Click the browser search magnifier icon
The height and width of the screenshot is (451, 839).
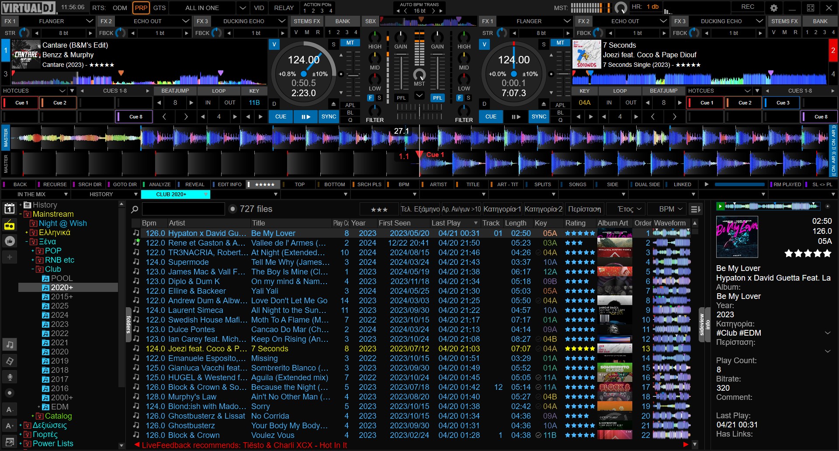tap(135, 209)
